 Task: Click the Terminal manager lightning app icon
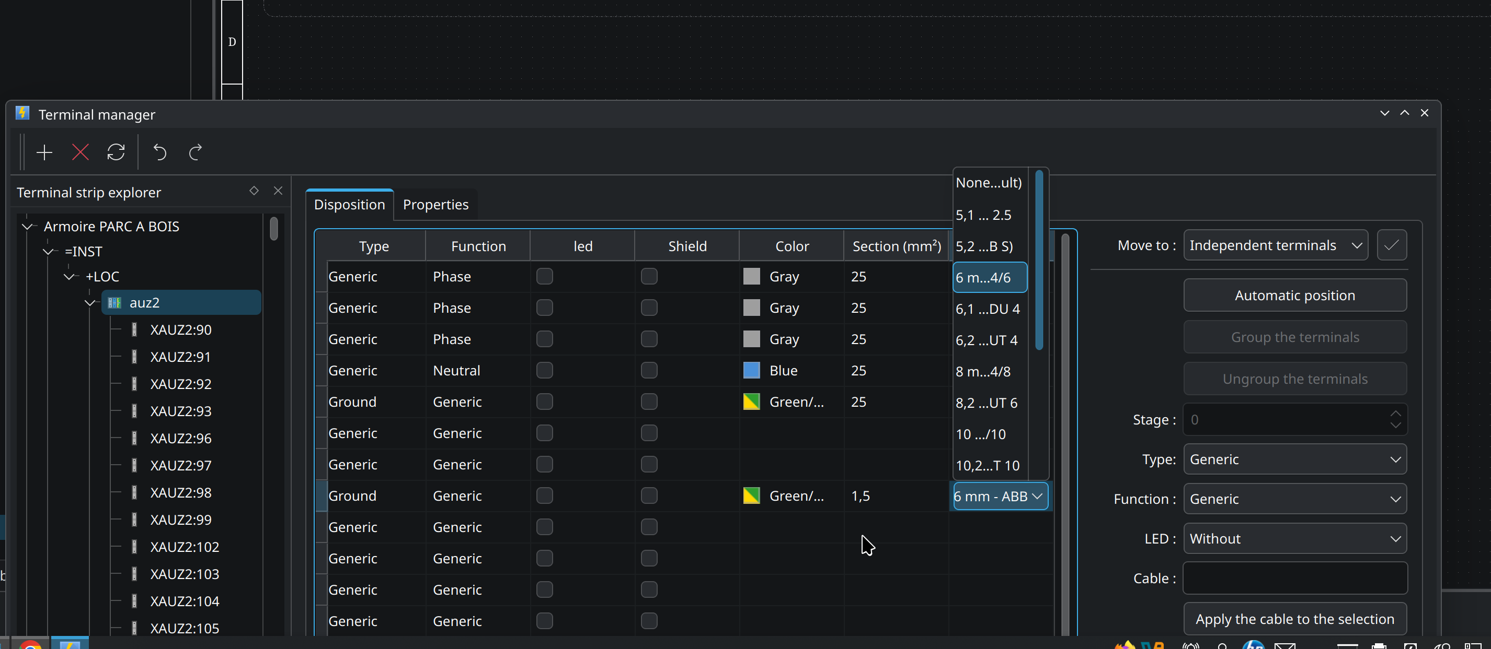point(22,113)
